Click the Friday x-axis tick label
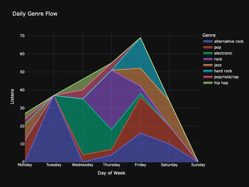The height and width of the screenshot is (187, 249). 140,165
